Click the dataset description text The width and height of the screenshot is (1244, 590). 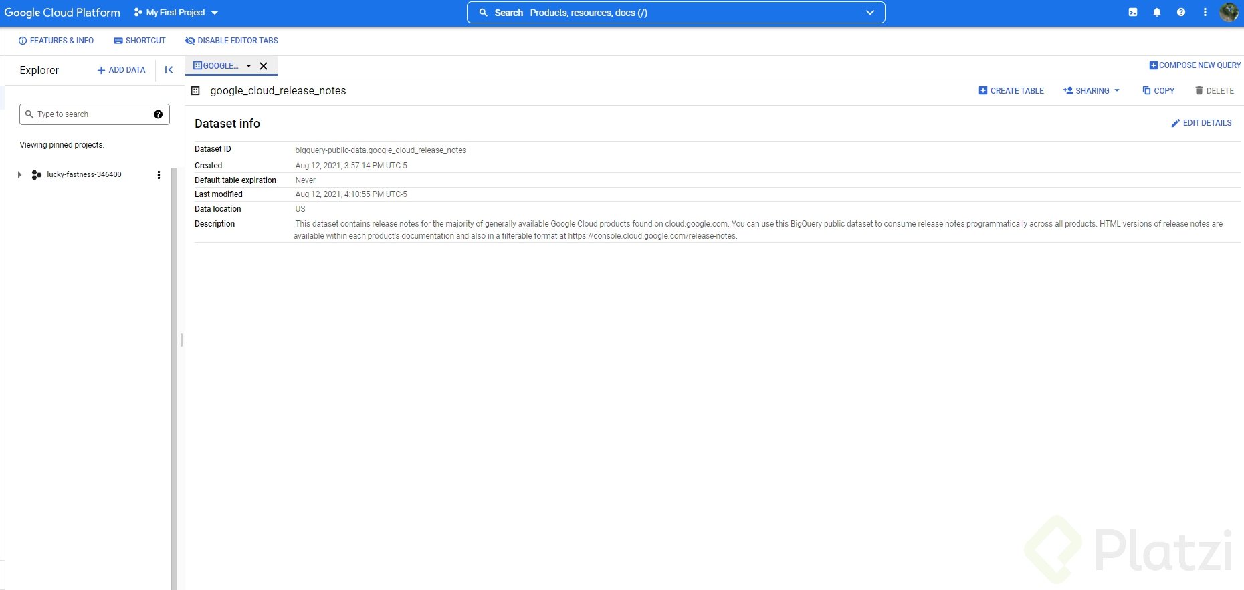758,230
